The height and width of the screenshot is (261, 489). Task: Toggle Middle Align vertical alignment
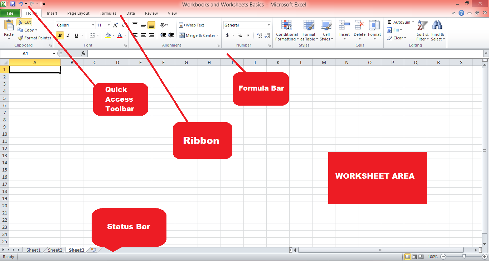[x=143, y=25]
